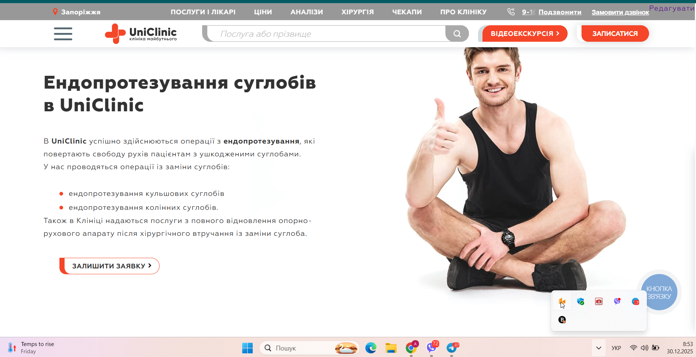Open the Windows Start menu

[247, 348]
